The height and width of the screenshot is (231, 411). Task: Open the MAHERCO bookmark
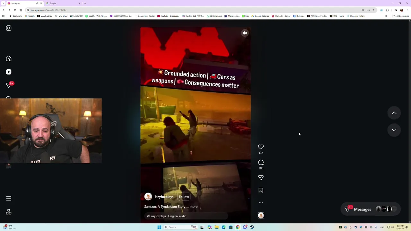point(76,16)
